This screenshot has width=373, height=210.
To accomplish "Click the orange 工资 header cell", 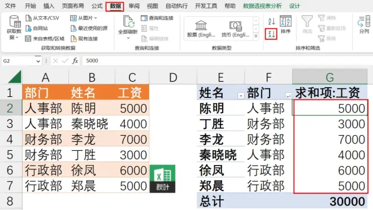I will click(x=132, y=92).
